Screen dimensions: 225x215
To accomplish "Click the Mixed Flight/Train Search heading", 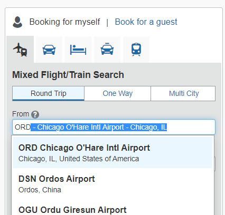I will (x=68, y=75).
